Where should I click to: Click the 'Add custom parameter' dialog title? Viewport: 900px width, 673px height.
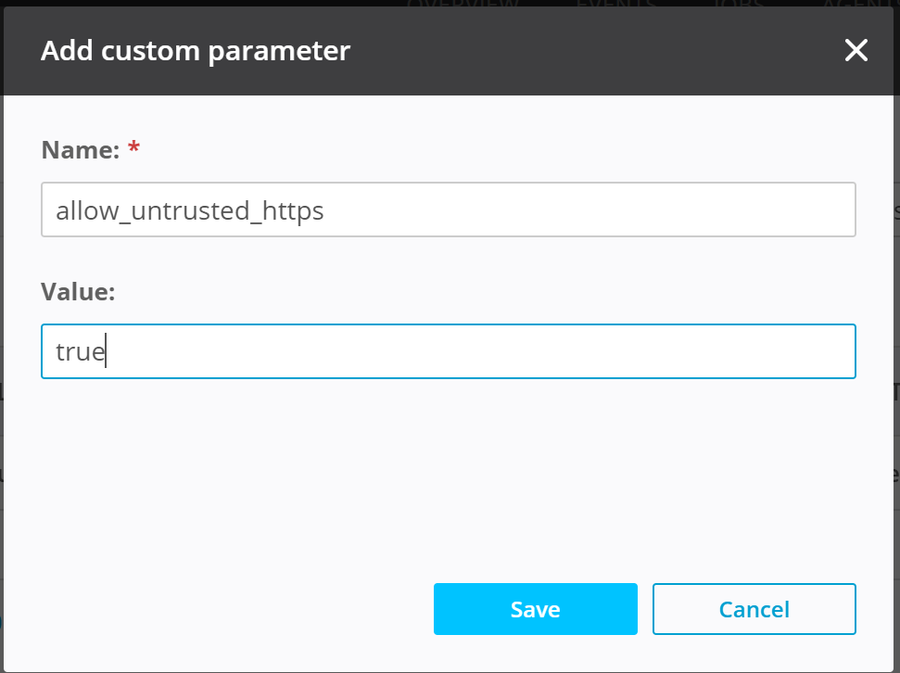click(195, 51)
